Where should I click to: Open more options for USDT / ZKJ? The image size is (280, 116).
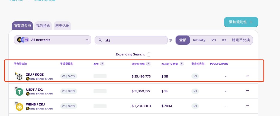point(247,91)
